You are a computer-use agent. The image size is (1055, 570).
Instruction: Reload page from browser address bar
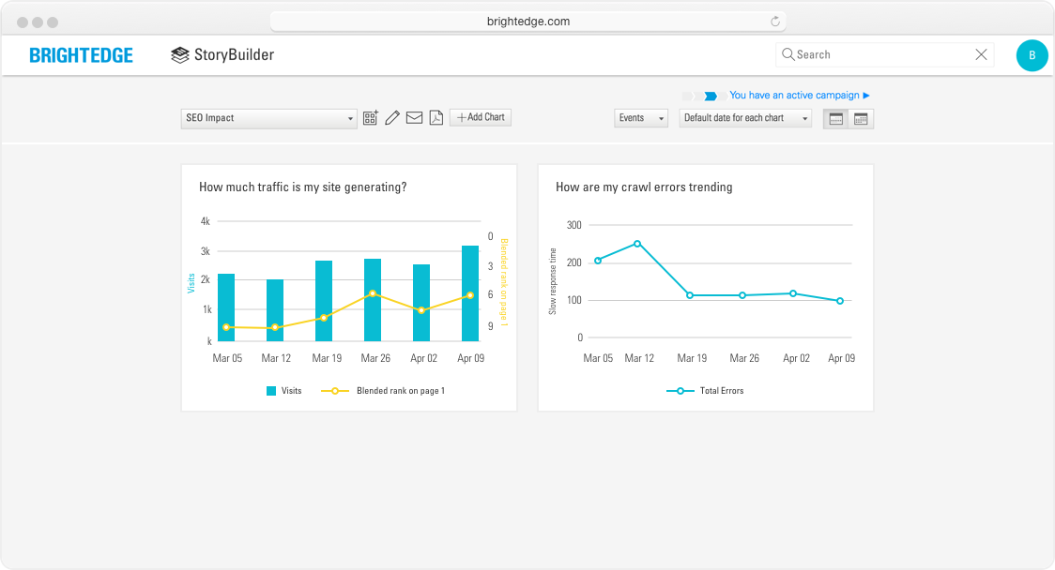tap(775, 22)
